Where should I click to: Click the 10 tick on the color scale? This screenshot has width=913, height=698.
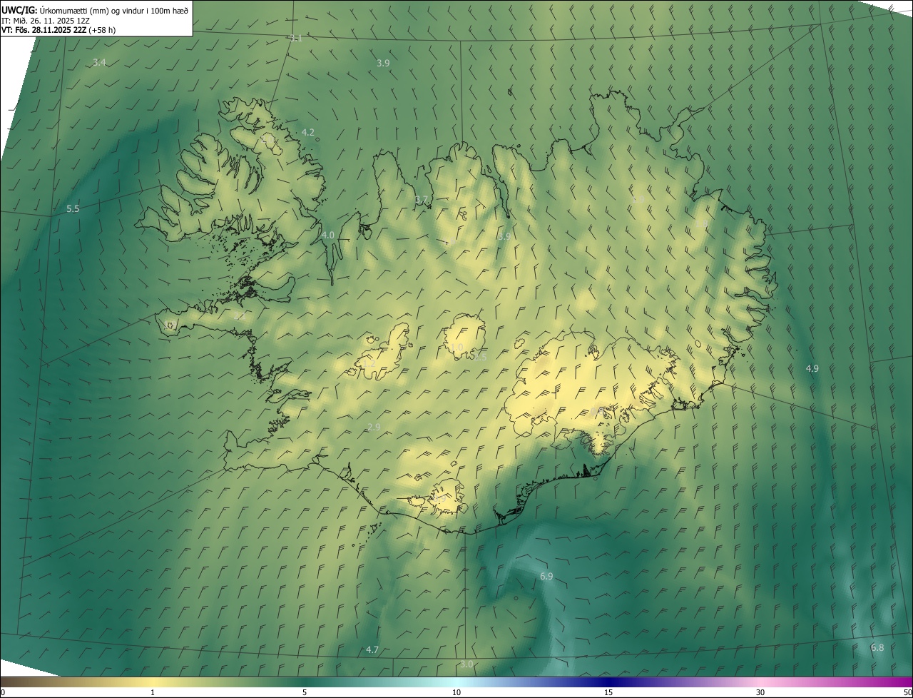(x=456, y=692)
